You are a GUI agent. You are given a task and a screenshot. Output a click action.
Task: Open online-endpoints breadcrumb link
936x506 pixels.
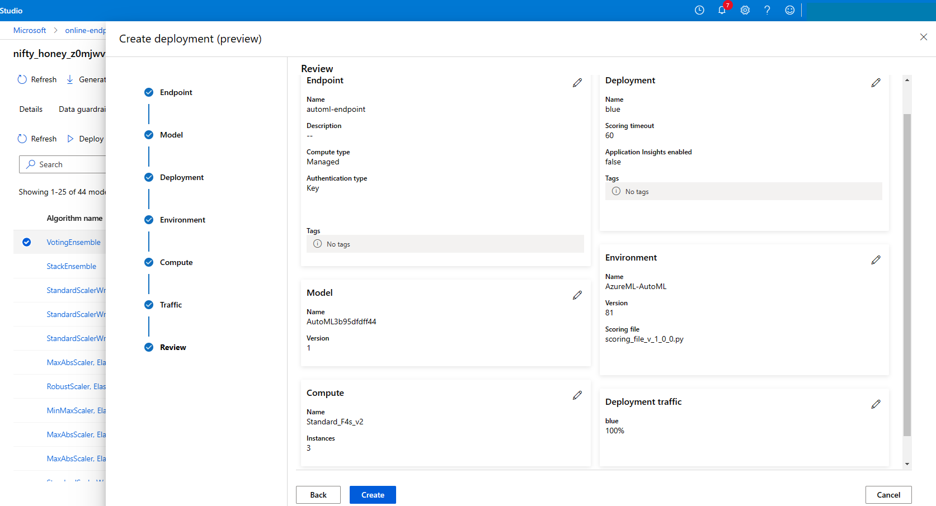[x=85, y=30]
